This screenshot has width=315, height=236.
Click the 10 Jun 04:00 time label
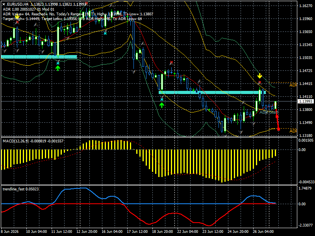tap(37, 232)
